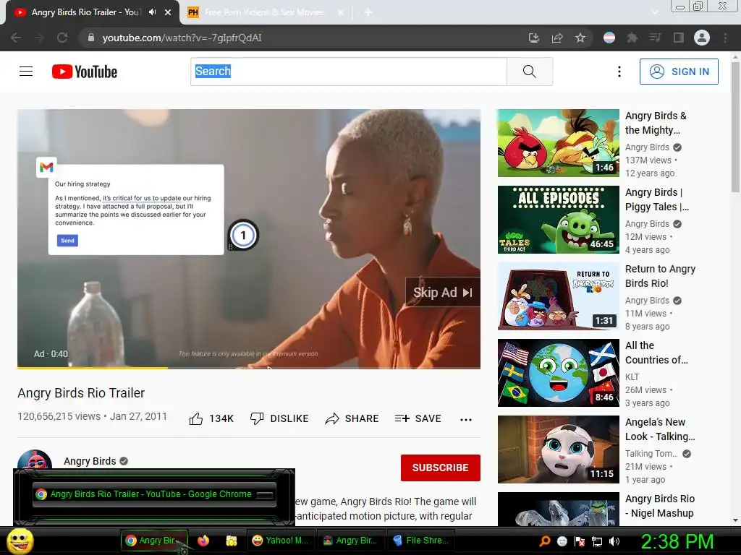Screen dimensions: 741x555
Task: Click the install app icon in address bar
Action: point(534,38)
